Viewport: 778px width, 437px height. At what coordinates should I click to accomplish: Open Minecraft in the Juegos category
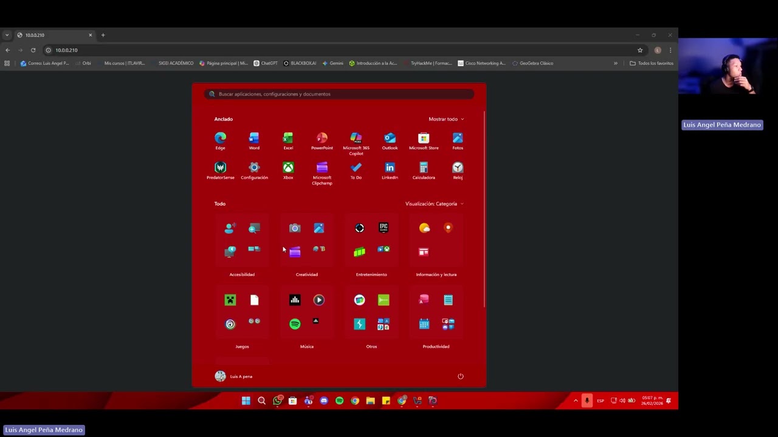pos(230,300)
